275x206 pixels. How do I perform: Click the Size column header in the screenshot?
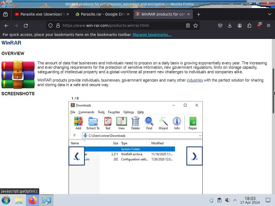tap(110, 143)
